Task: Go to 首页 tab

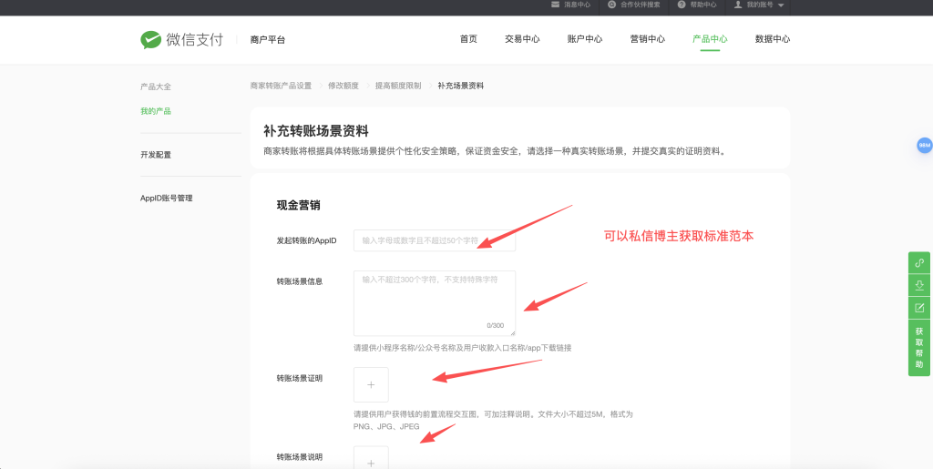Action: (468, 39)
